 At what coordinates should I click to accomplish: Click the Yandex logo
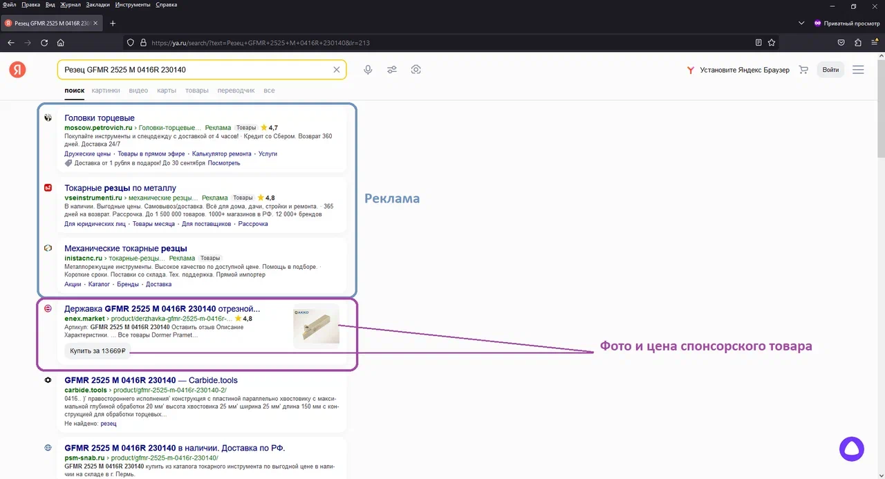(17, 70)
